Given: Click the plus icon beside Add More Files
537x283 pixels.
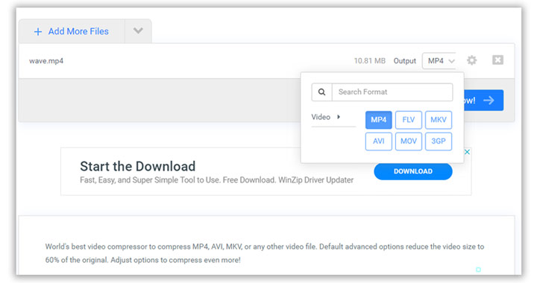Looking at the screenshot, I should (38, 32).
